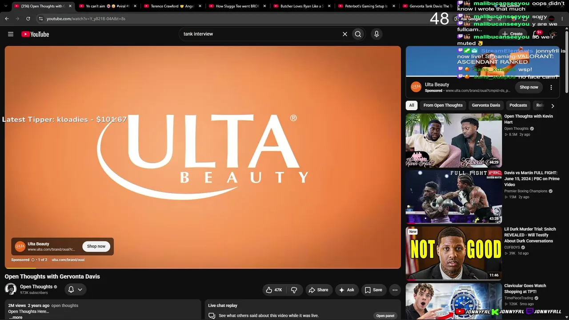Switch to the 'Butcher Loves Ryan' tab
The height and width of the screenshot is (320, 569).
pyautogui.click(x=300, y=6)
